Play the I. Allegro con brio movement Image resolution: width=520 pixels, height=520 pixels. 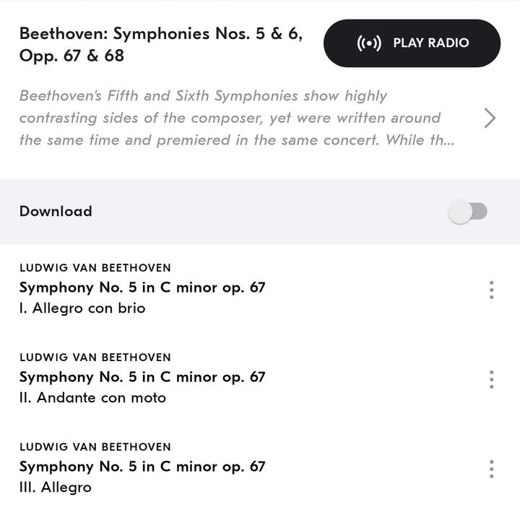[82, 308]
